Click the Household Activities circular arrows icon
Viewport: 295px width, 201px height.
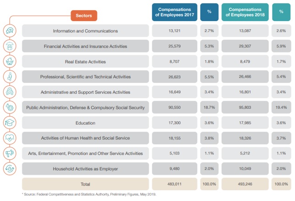coord(10,169)
